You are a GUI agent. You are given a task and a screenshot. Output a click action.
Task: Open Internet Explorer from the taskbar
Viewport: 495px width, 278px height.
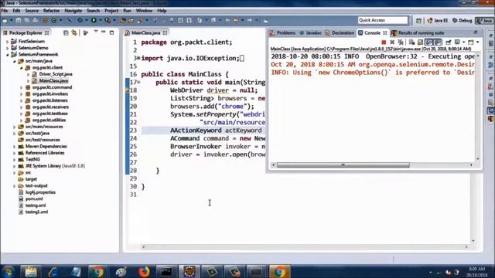(53, 271)
